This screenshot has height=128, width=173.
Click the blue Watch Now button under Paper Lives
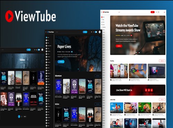(x=61, y=62)
